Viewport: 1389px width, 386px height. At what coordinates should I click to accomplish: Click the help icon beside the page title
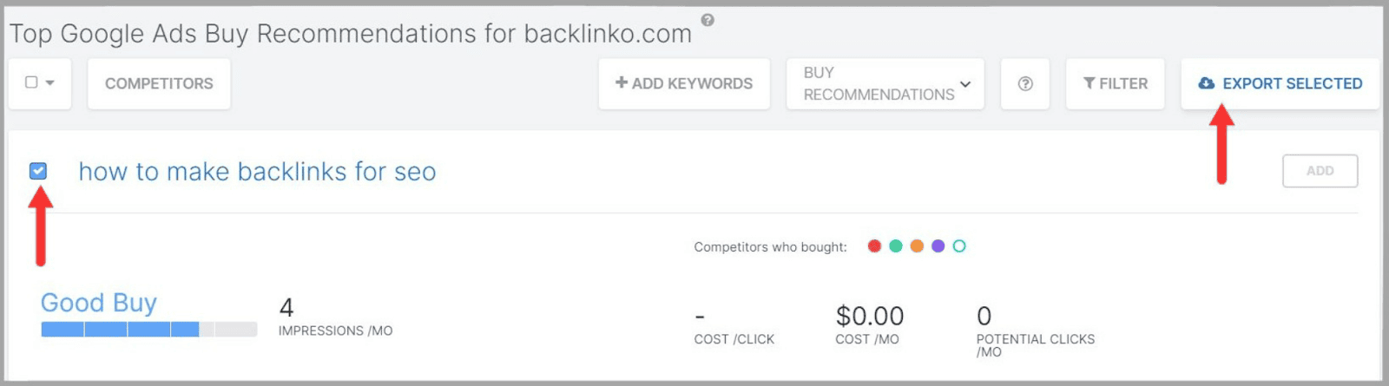tap(708, 20)
